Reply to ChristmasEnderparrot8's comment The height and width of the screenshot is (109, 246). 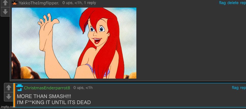243,88
